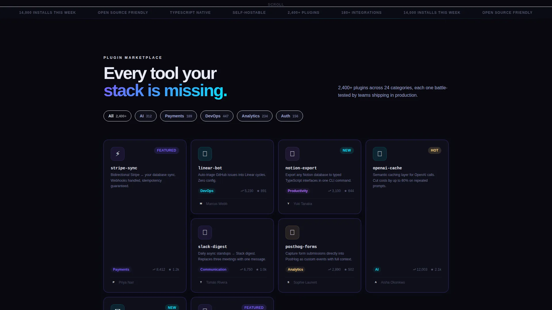Click author name Tomás Rivera
Screen dimensions: 552x310
point(216,282)
